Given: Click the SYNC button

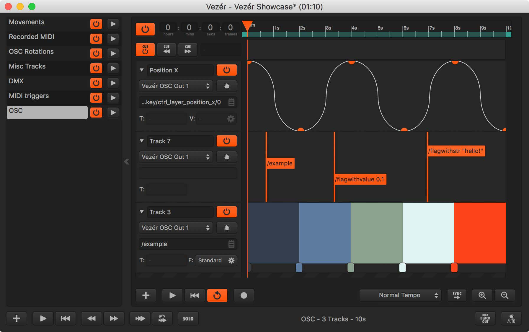Looking at the screenshot, I should 457,295.
